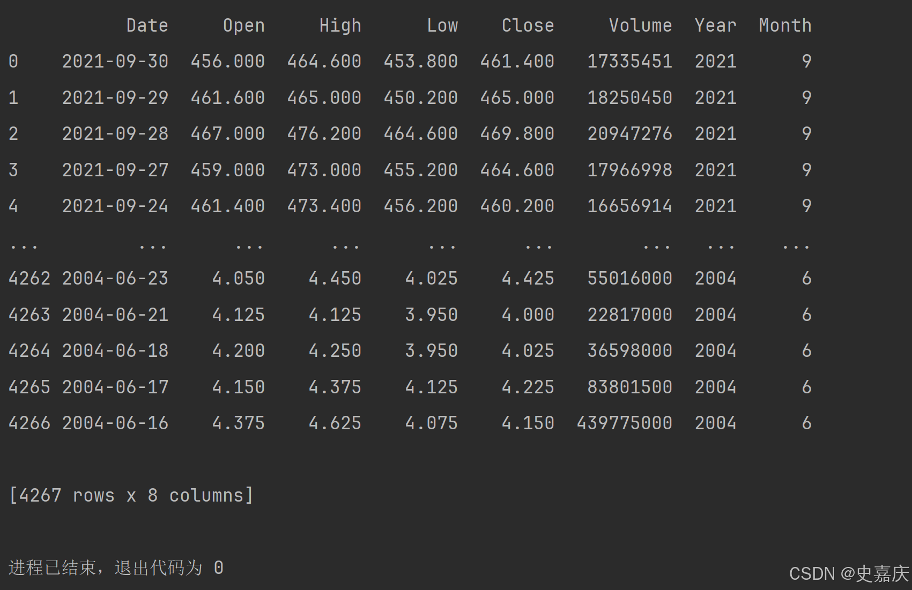Click the Date column header
The height and width of the screenshot is (590, 912).
[147, 25]
